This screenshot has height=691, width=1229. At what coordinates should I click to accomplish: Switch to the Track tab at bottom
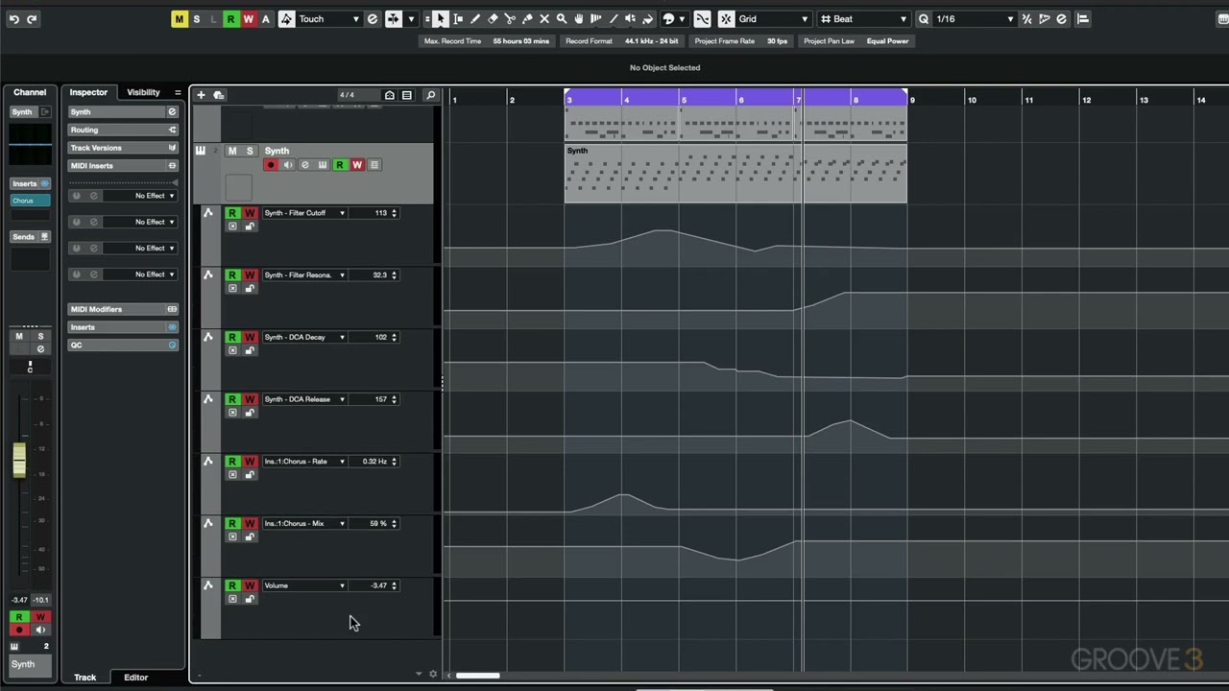coord(84,678)
